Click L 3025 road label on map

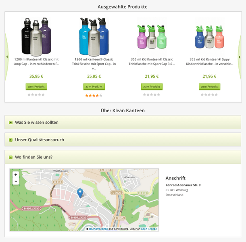click(119, 218)
